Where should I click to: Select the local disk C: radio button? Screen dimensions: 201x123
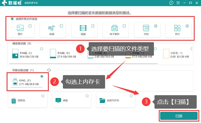tap(42, 49)
